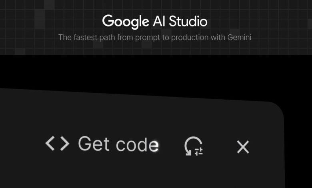Click the word Studio in the header
312x188 pixels.
(x=188, y=22)
